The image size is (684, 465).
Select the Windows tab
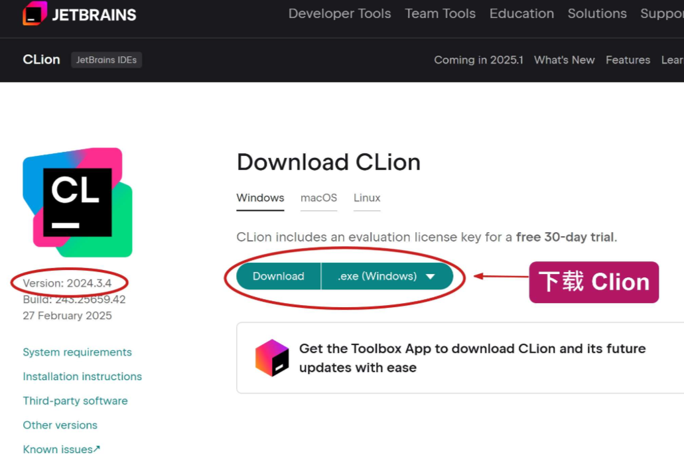pos(260,198)
